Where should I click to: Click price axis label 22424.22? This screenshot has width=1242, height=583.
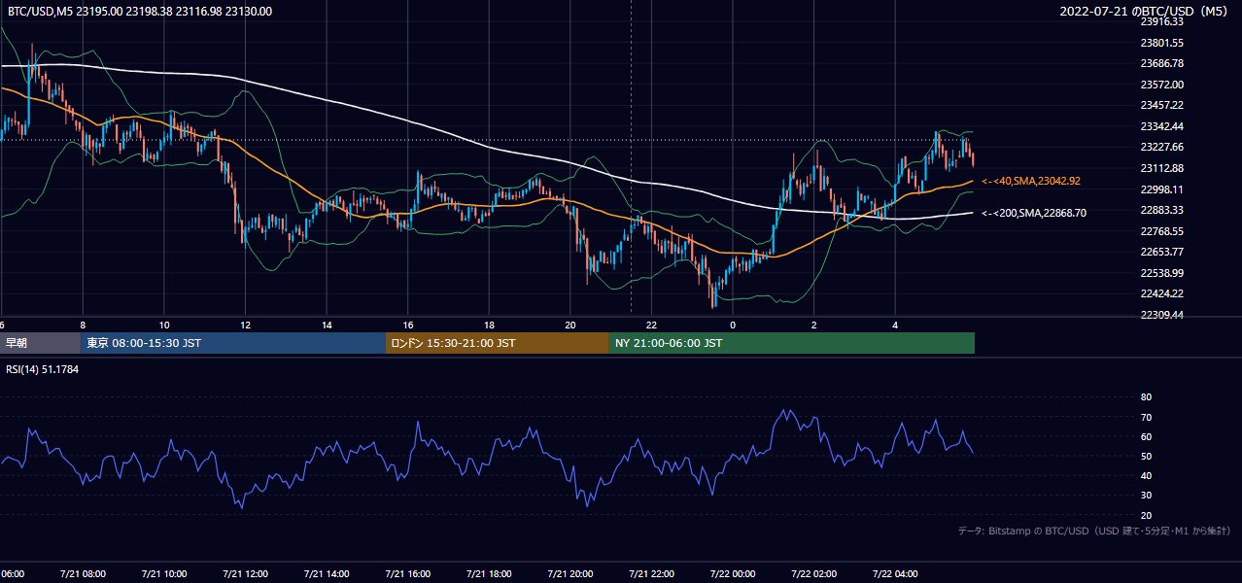[x=1161, y=293]
